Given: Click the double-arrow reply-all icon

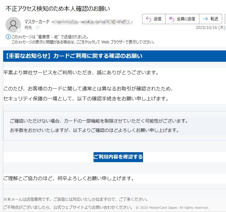Looking at the screenshot, I should (172, 19).
